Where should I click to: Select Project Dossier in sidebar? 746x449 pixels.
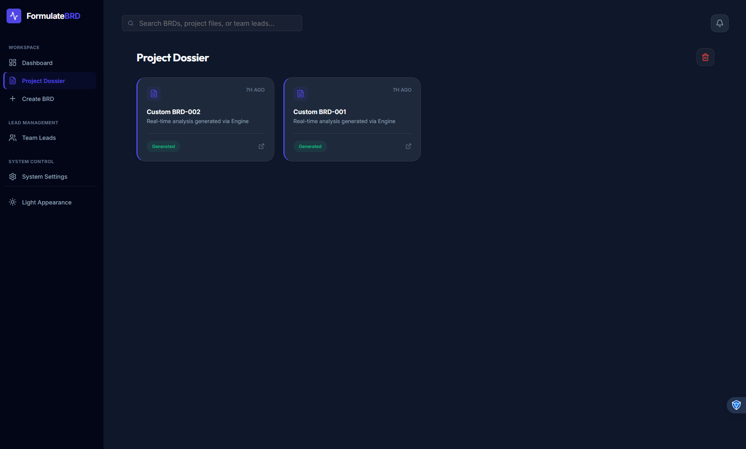coord(43,81)
